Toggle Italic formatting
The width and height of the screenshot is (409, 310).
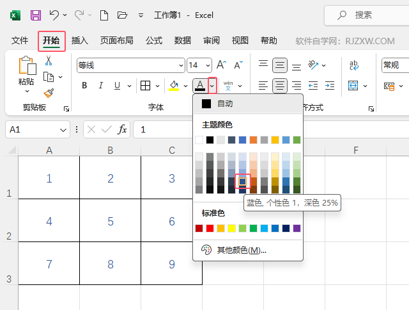click(x=101, y=86)
